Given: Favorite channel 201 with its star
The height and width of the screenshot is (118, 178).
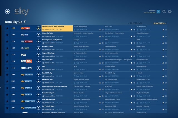Looking at the screenshot, I should point(7,81).
